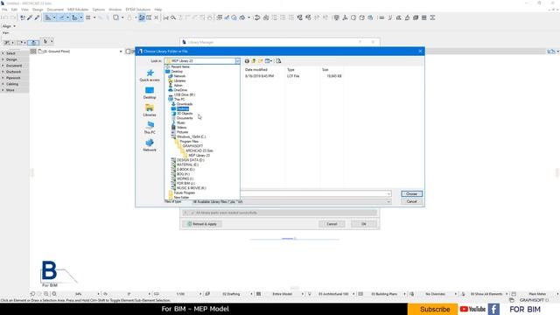
Task: Select Recent Items in Look in list
Action: coord(180,66)
